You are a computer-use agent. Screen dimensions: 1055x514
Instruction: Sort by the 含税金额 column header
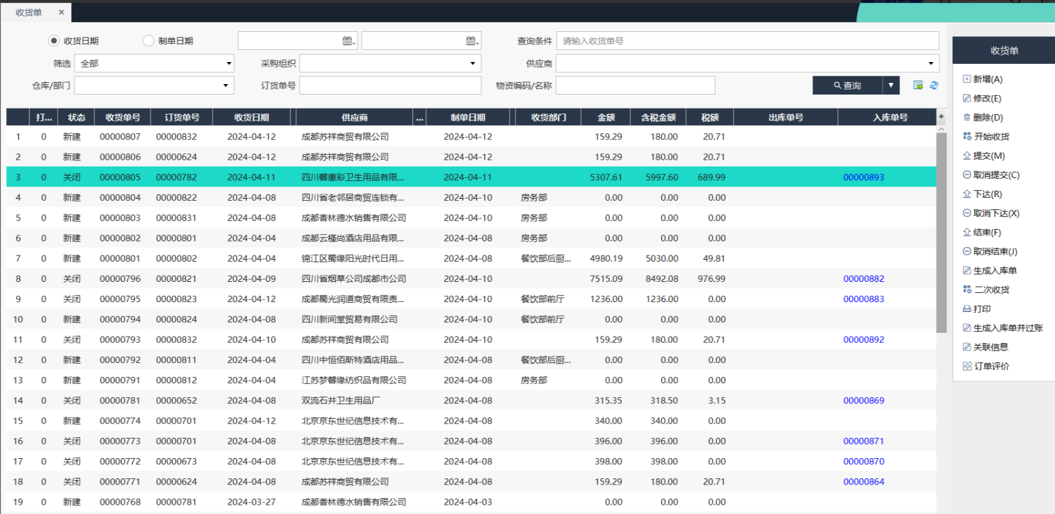pos(658,117)
